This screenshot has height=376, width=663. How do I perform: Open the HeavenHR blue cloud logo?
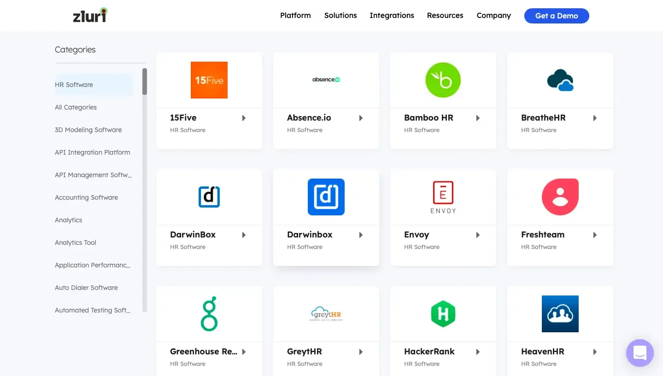coord(560,314)
